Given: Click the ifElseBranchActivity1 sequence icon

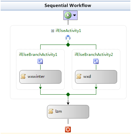Looking at the screenshot, I should [40, 61].
